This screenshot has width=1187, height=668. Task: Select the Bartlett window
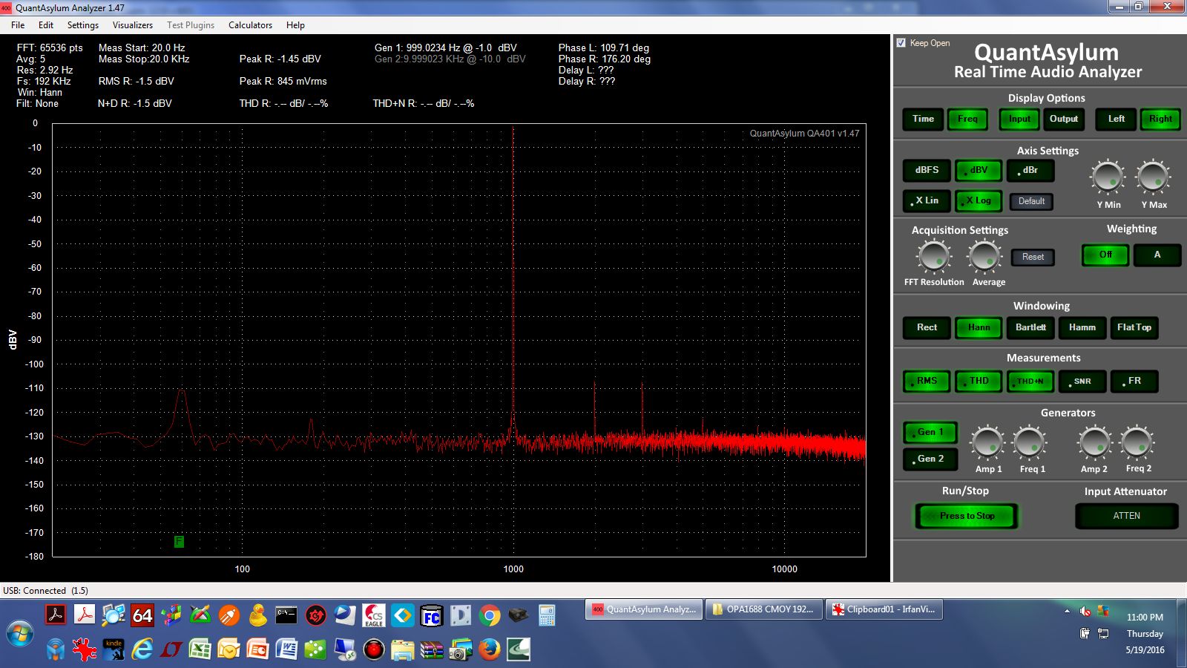pos(1030,327)
